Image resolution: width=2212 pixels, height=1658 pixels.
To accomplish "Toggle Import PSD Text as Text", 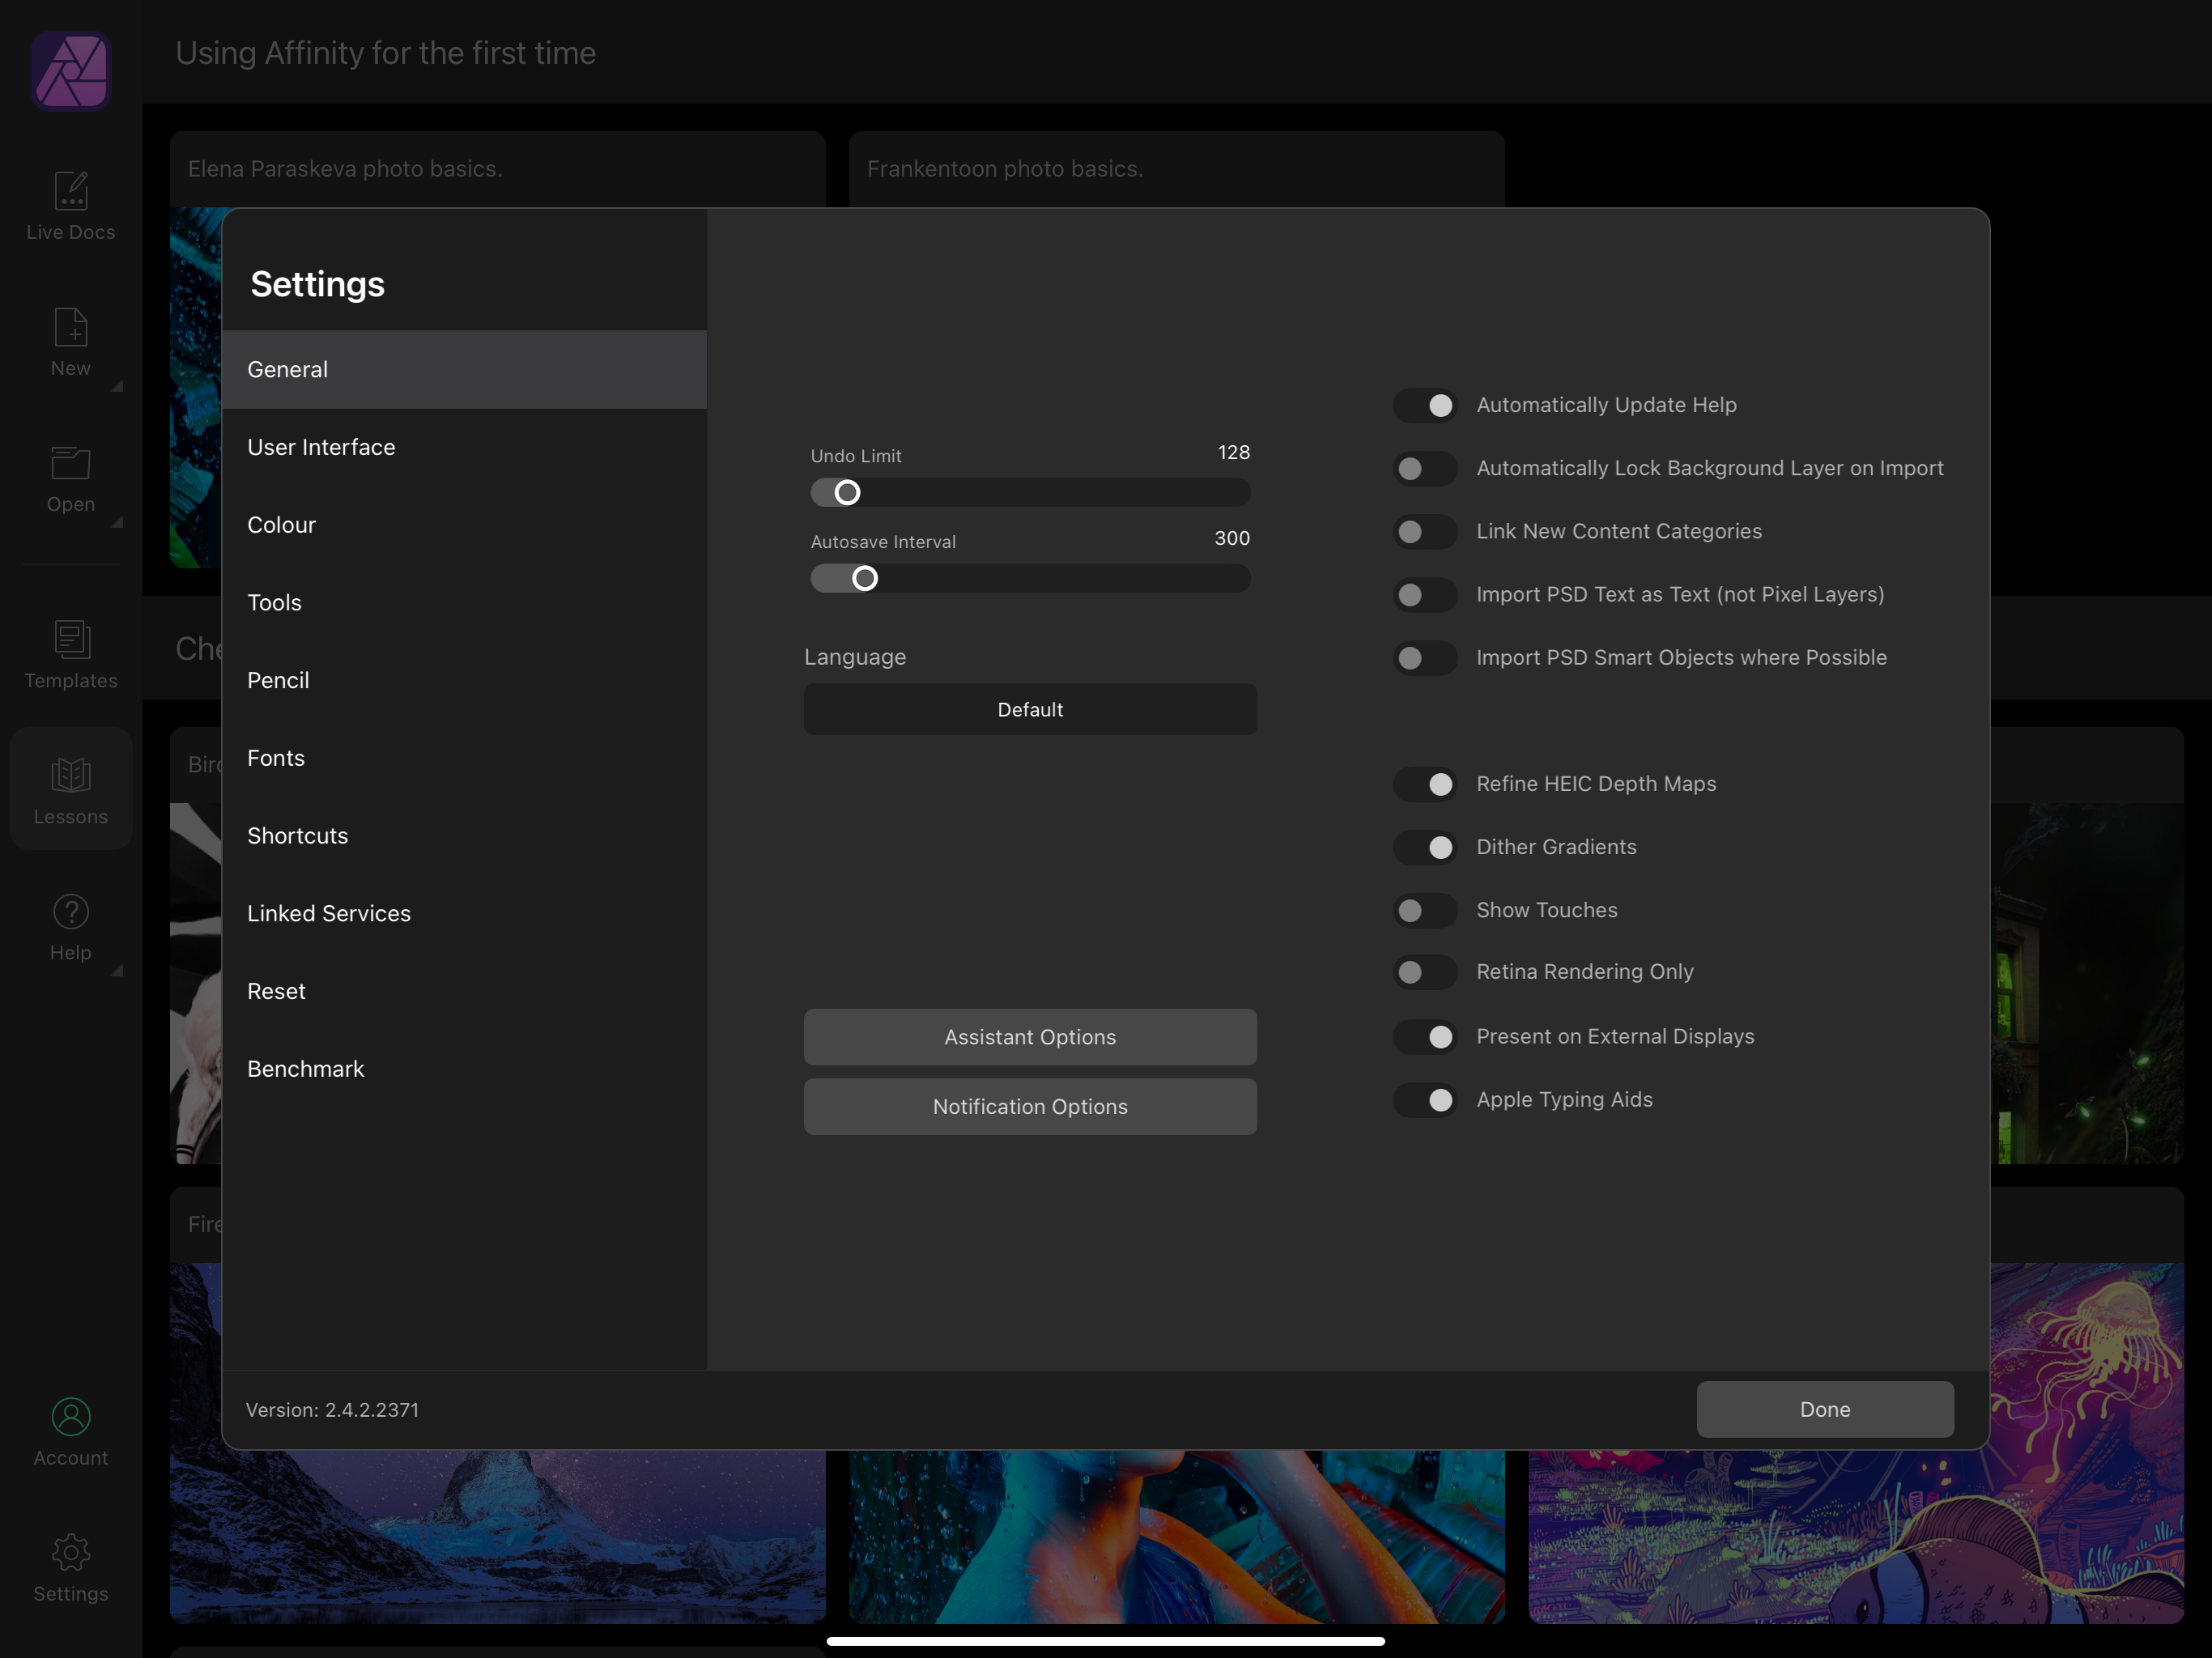I will point(1425,595).
